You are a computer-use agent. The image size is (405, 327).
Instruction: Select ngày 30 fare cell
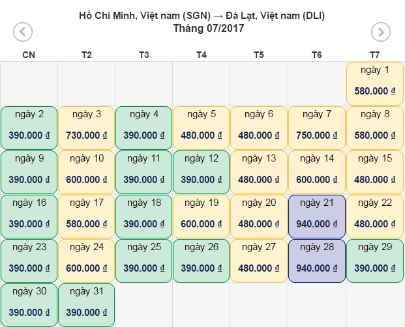pos(29,306)
